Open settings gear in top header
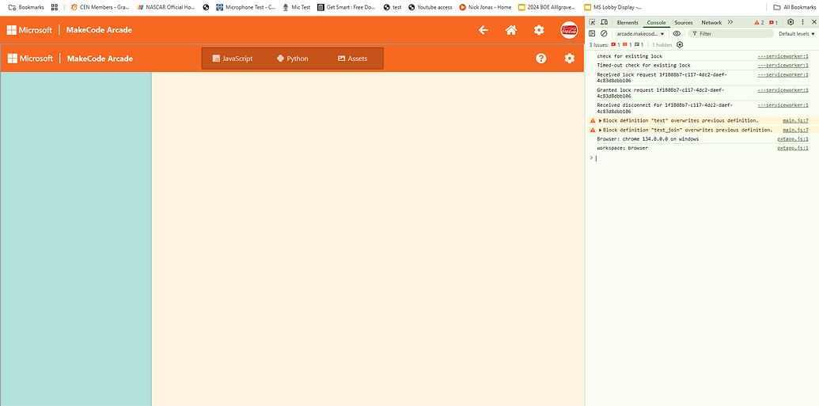 539,30
